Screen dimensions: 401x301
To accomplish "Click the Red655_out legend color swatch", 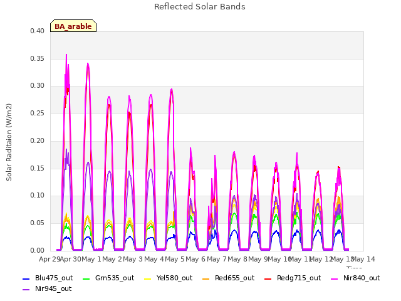I will click(x=206, y=278).
